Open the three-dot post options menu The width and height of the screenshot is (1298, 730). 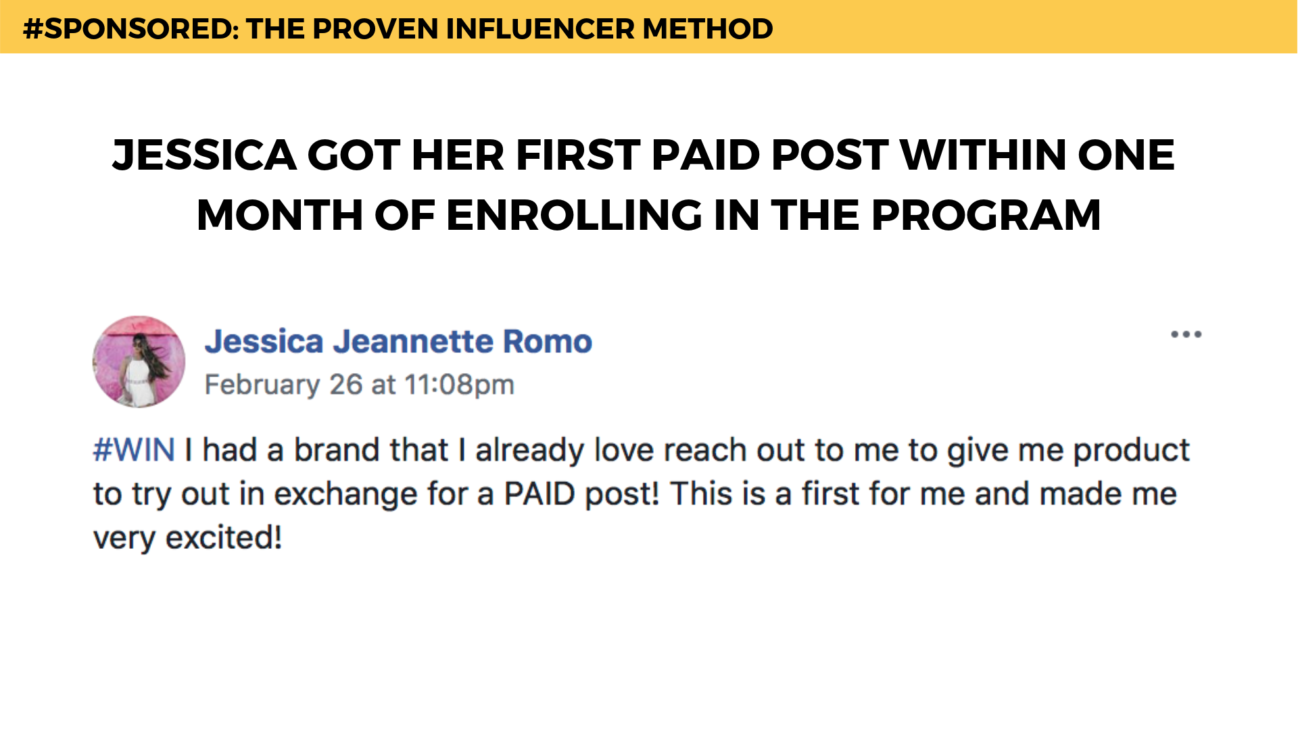[x=1186, y=335]
